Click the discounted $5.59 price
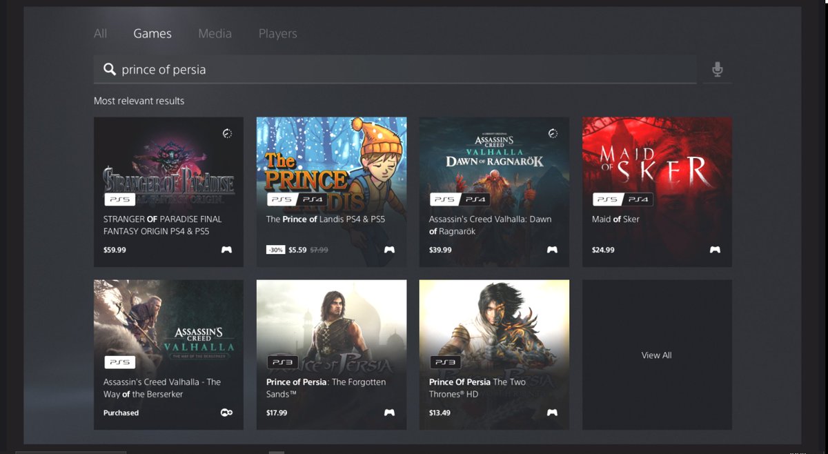 pyautogui.click(x=298, y=250)
